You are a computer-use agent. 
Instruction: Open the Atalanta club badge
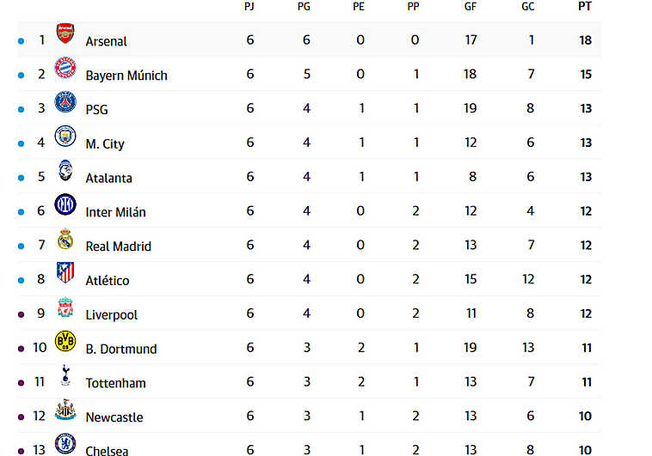(65, 172)
